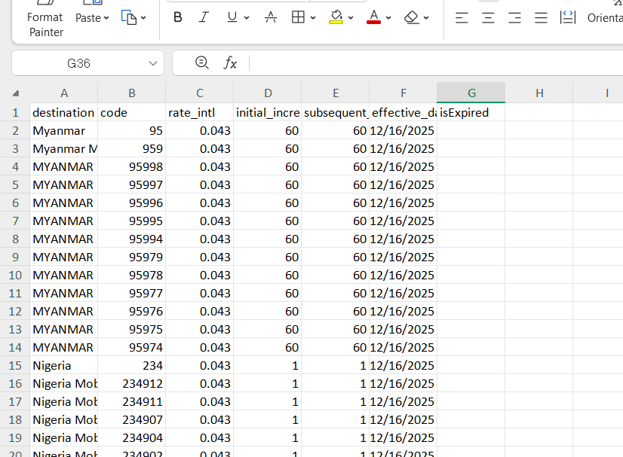623x457 pixels.
Task: Select column D header
Action: [x=268, y=93]
